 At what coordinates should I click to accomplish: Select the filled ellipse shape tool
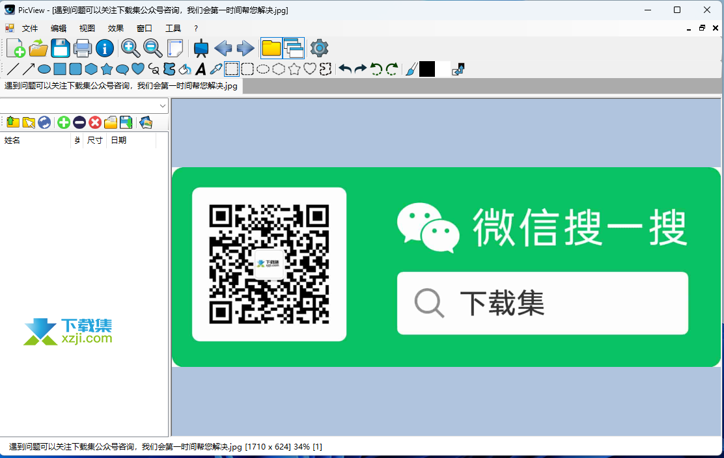[44, 69]
